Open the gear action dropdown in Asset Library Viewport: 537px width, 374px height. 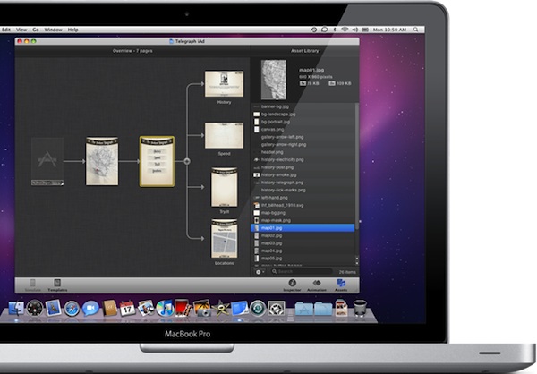tap(260, 271)
